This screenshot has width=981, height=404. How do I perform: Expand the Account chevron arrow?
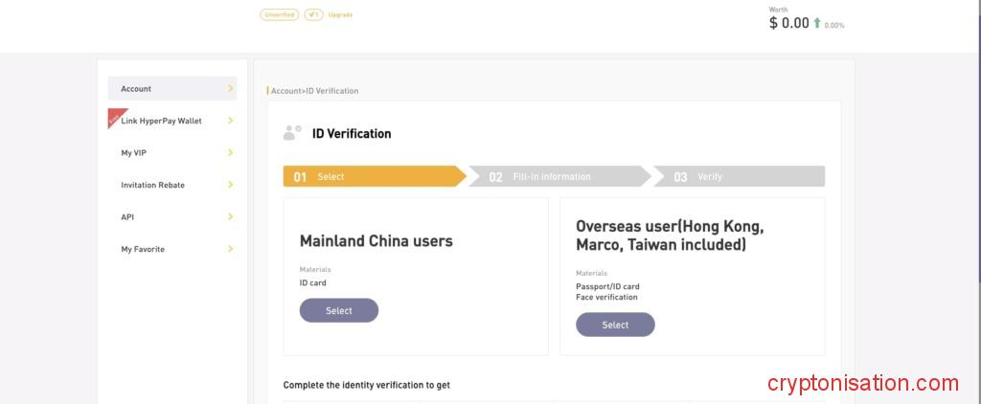(230, 89)
